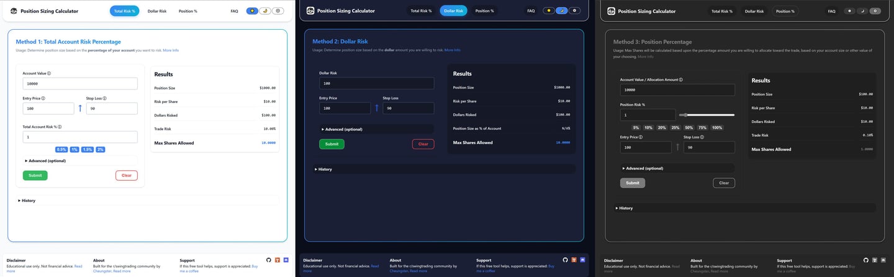Select the gray theme toggle in the gray panel
This screenshot has width=894, height=277.
click(x=875, y=11)
